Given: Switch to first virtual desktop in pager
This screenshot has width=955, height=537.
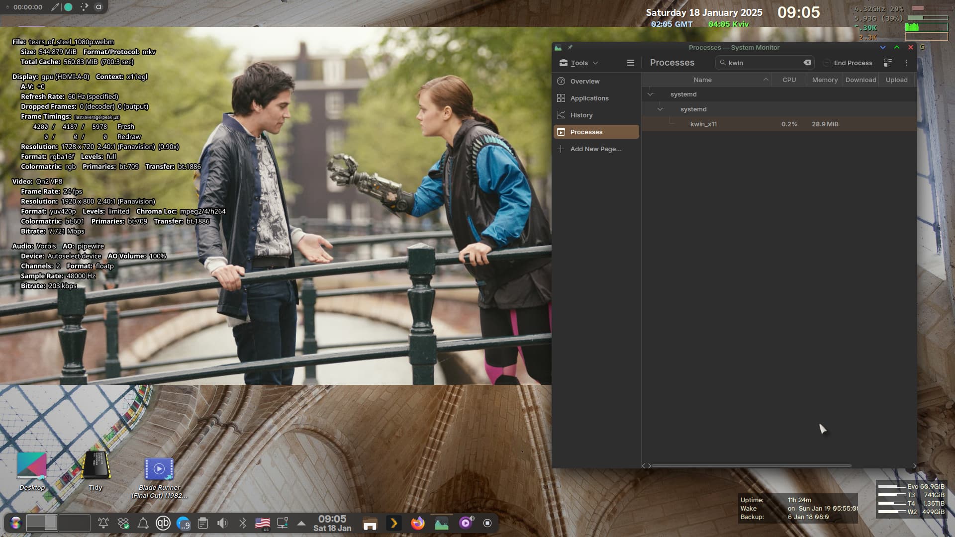Looking at the screenshot, I should (x=42, y=523).
